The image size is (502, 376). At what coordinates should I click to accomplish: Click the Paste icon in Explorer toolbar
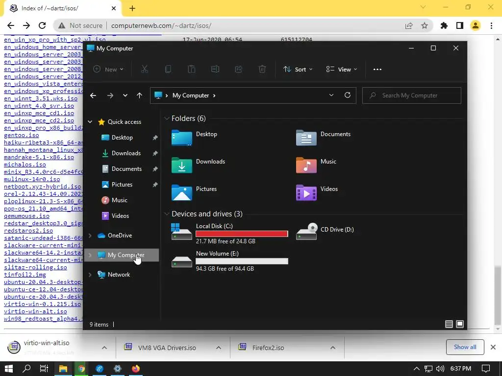coord(192,69)
